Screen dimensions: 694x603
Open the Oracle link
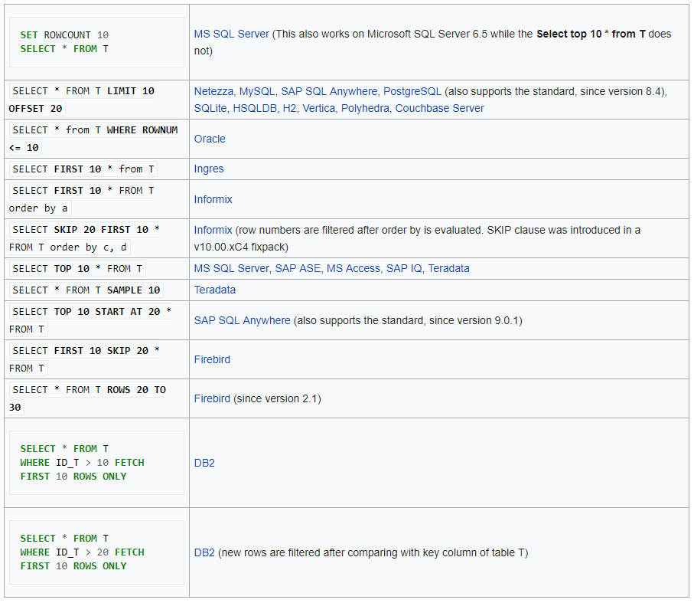pos(210,139)
